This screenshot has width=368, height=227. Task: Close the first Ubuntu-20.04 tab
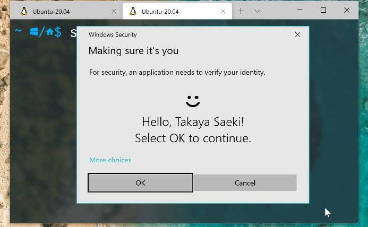[x=114, y=11]
